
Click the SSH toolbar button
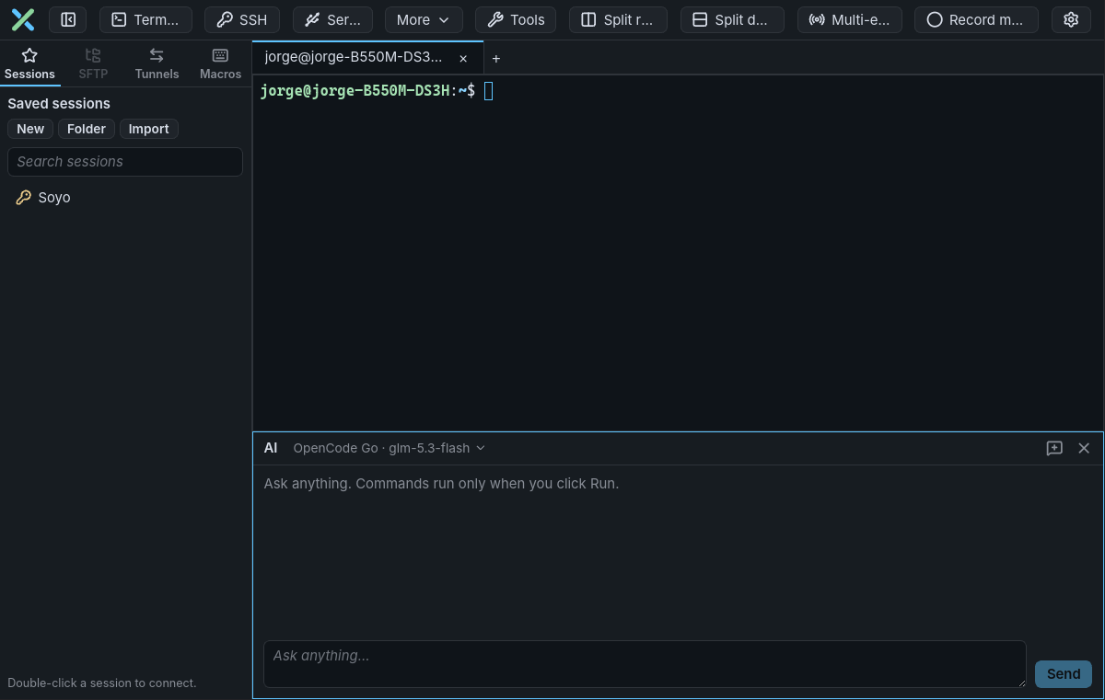(242, 19)
